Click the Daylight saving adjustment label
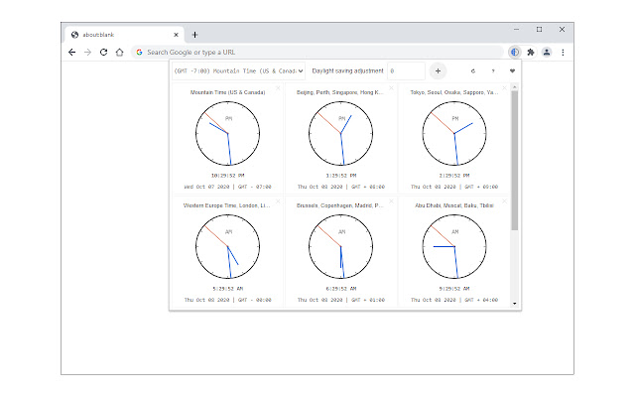The height and width of the screenshot is (397, 635). 347,70
